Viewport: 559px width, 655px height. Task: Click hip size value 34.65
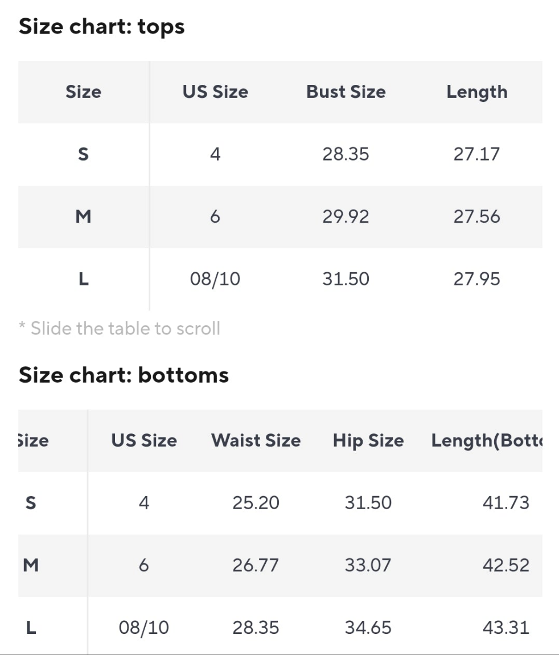(x=368, y=628)
